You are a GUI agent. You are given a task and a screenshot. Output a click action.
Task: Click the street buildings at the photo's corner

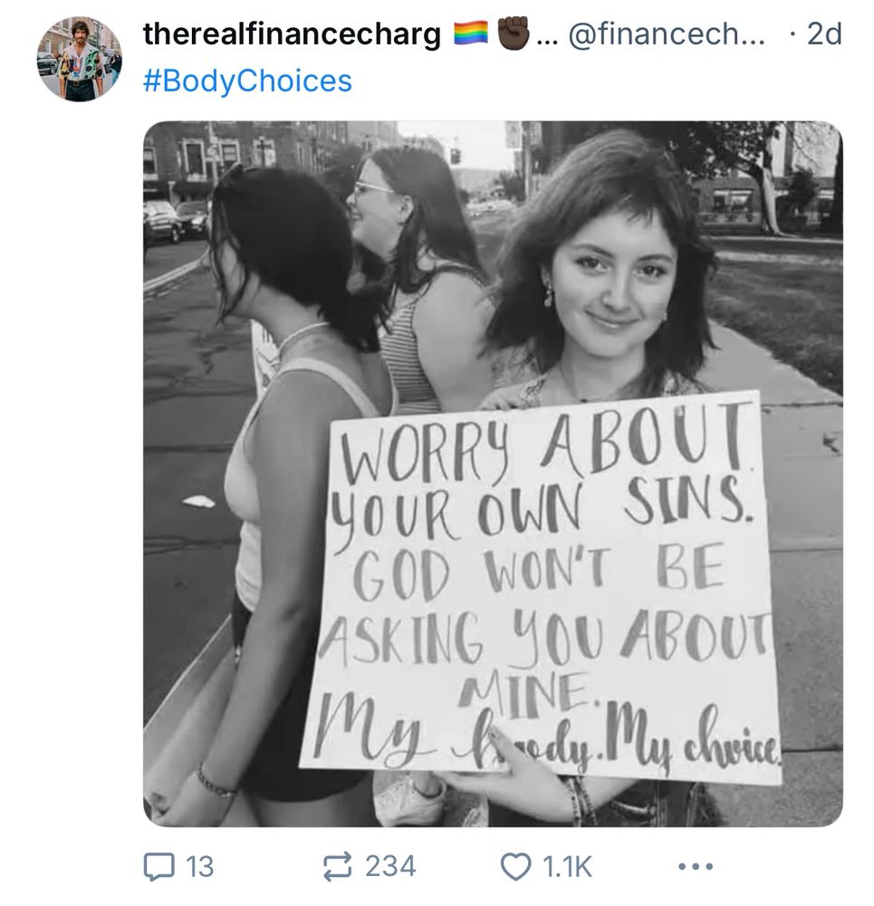(x=243, y=156)
